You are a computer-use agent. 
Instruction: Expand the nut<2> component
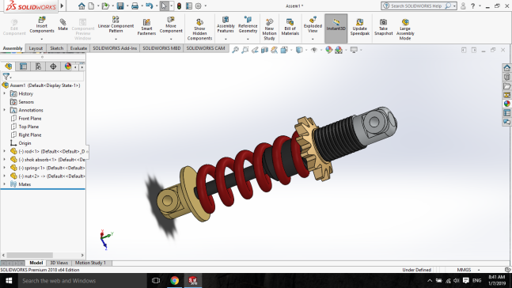5,176
